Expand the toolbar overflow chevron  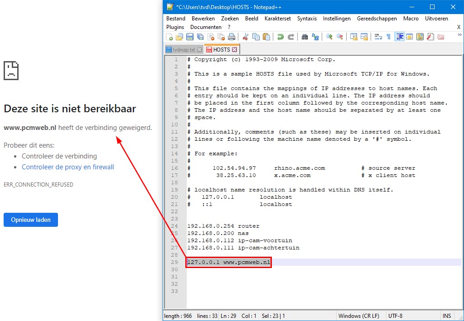coord(459,35)
